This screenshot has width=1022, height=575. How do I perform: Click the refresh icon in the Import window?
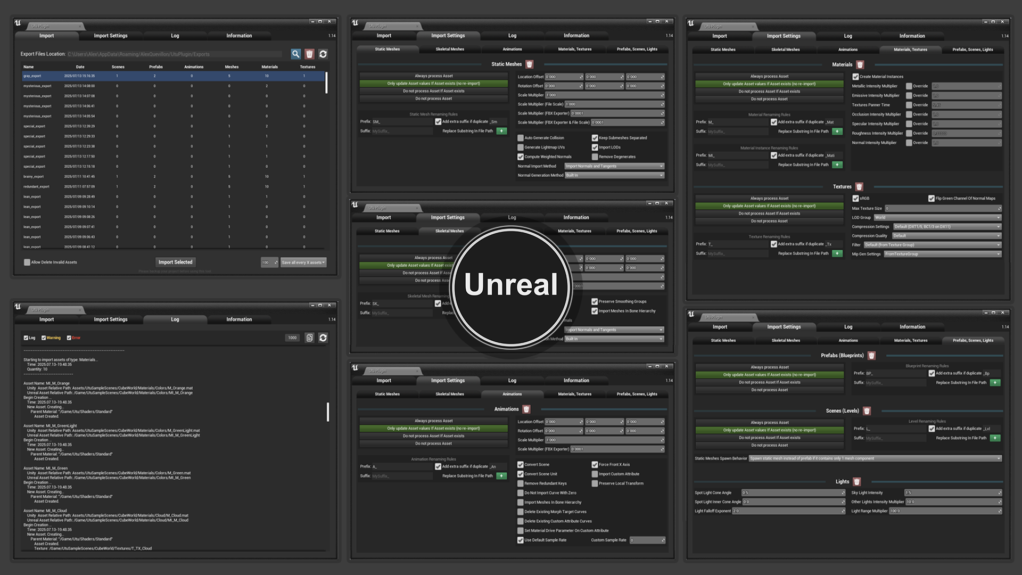click(x=323, y=54)
